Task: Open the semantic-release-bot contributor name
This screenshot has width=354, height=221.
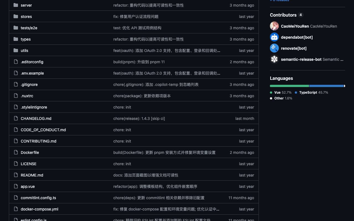Action: pyautogui.click(x=301, y=59)
